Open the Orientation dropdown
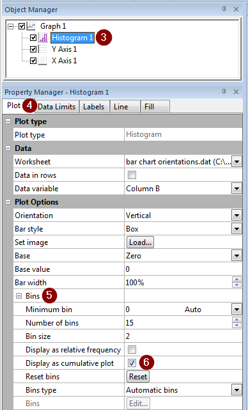The image size is (248, 410). (x=236, y=216)
